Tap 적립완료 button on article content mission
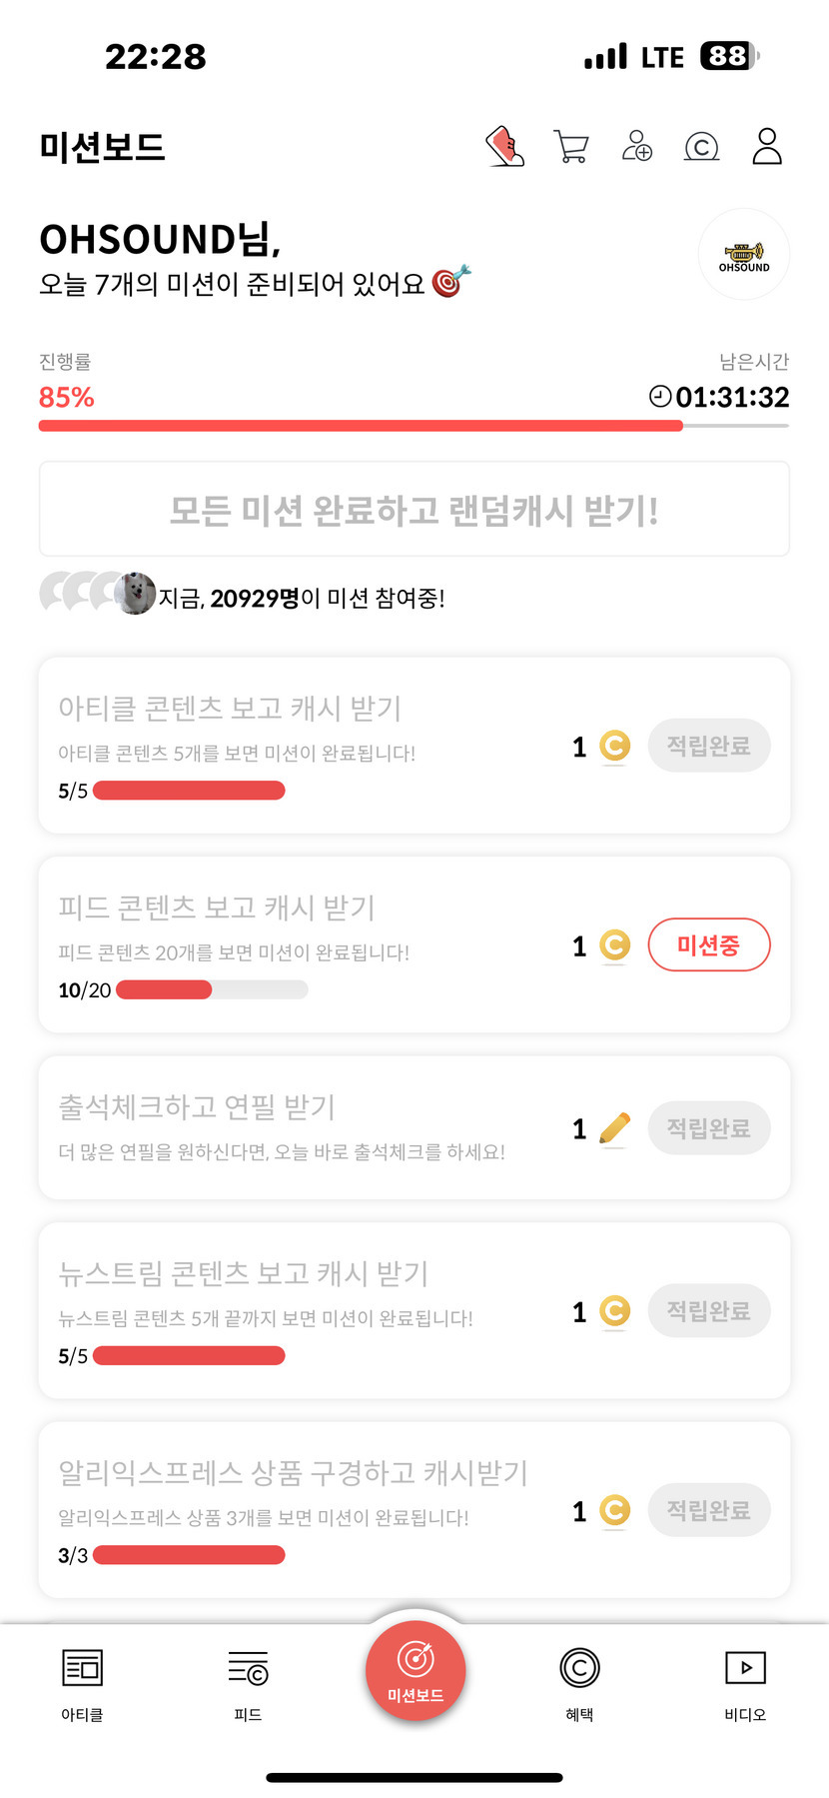The height and width of the screenshot is (1798, 829). pyautogui.click(x=708, y=746)
